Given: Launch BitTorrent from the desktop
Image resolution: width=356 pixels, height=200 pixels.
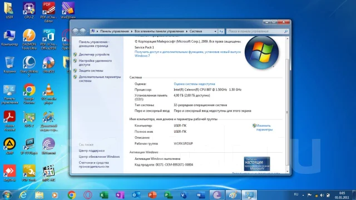Looking at the screenshot, I should click(x=48, y=146).
